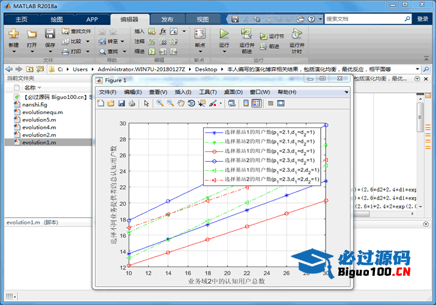Toggle the Pan hand tool
This screenshot has height=305, width=436.
[x=181, y=104]
